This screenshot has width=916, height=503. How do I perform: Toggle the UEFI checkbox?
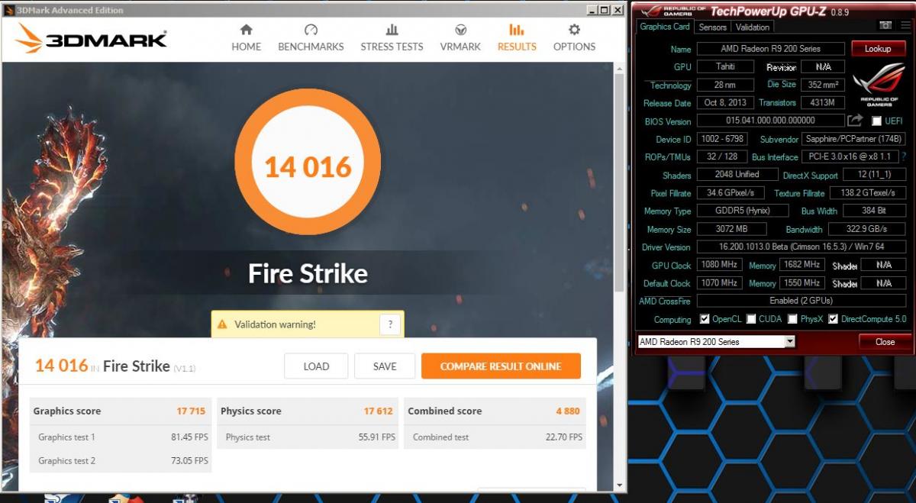pos(876,121)
